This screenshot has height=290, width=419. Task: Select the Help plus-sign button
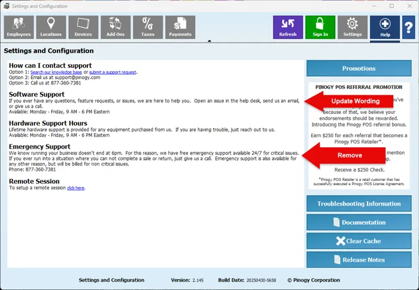click(385, 28)
